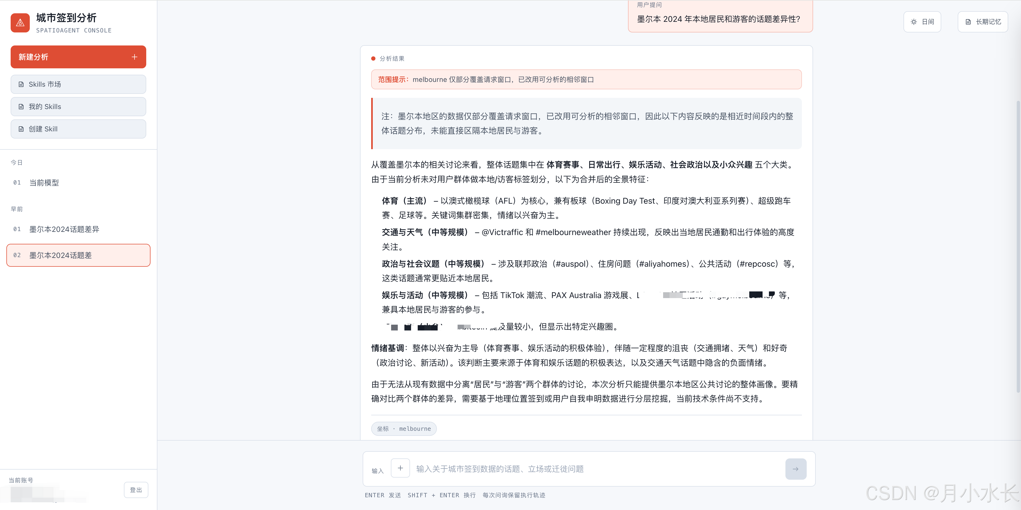This screenshot has height=510, width=1021.
Task: Click the red SpatioAgent logo icon
Action: point(20,23)
